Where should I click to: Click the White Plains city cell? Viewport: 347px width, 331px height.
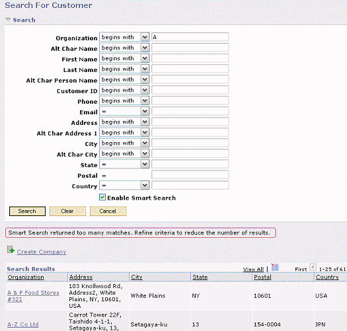(x=148, y=296)
